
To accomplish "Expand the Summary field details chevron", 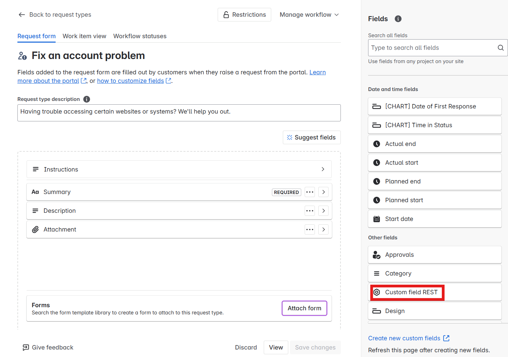I will click(x=323, y=192).
